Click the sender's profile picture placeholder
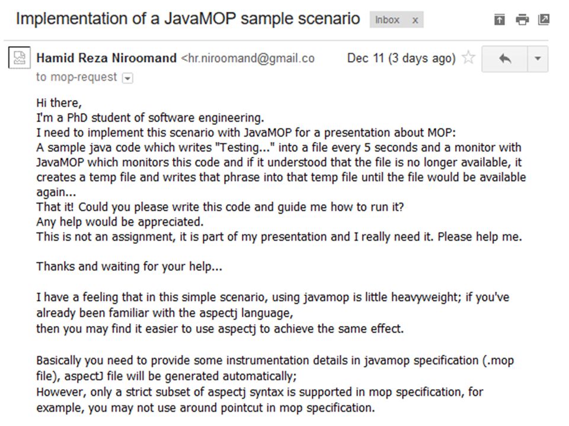Viewport: 569px width, 426px height. tap(19, 57)
